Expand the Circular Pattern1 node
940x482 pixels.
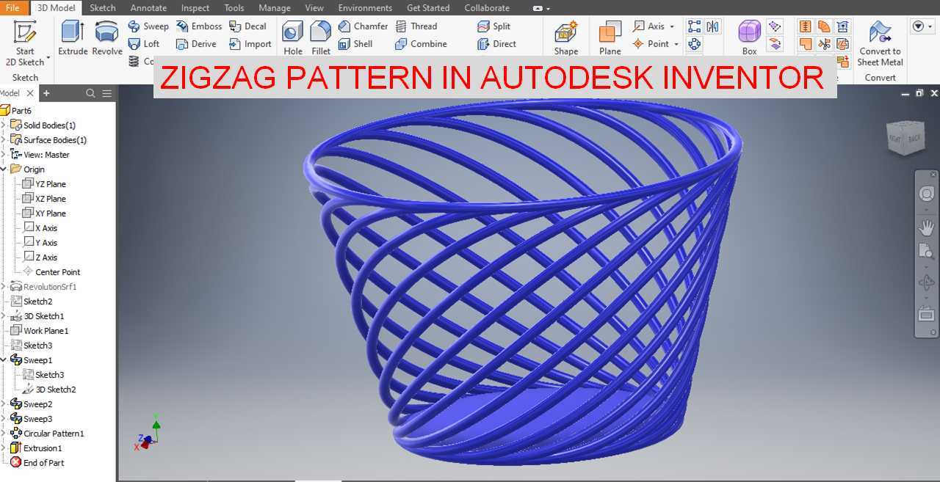click(x=4, y=434)
